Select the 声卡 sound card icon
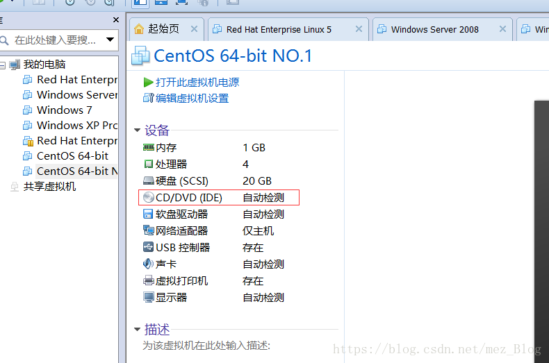 148,263
